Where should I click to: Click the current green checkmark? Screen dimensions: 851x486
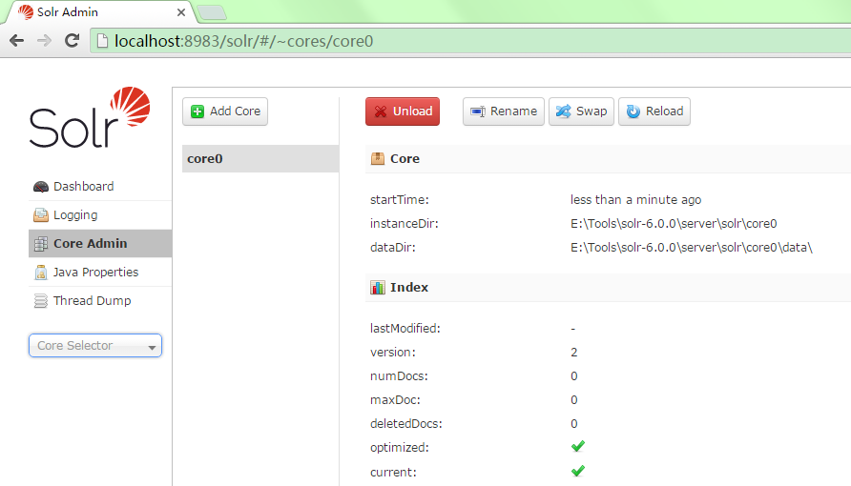(x=578, y=471)
